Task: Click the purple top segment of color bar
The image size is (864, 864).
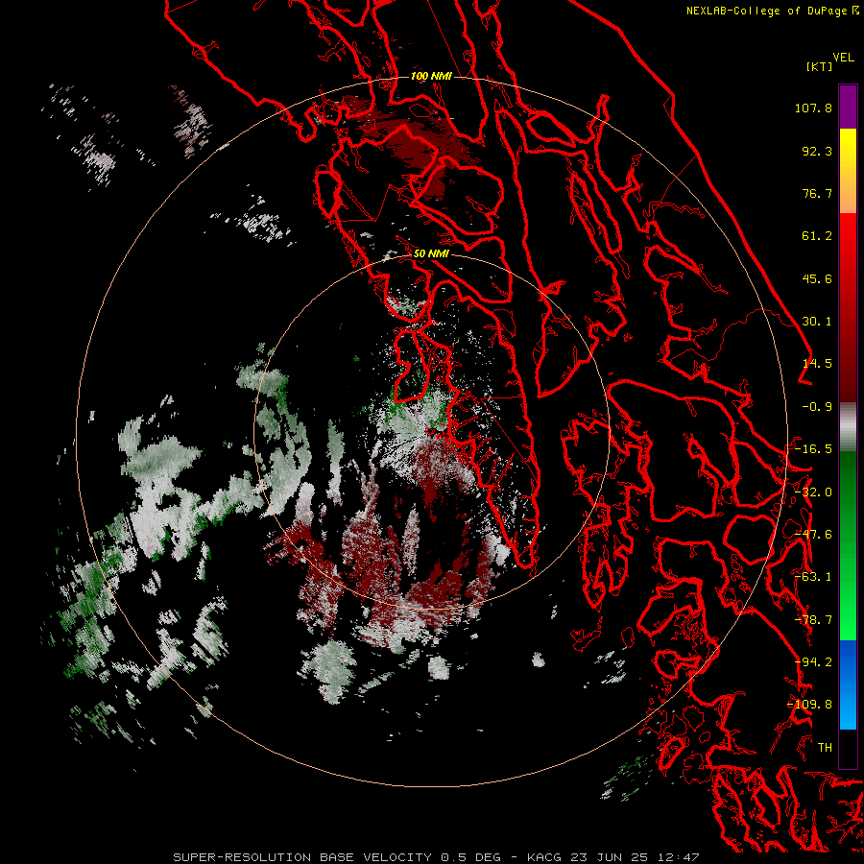Action: pyautogui.click(x=848, y=107)
